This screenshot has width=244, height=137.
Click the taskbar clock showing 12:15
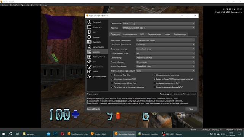[x=231, y=134]
